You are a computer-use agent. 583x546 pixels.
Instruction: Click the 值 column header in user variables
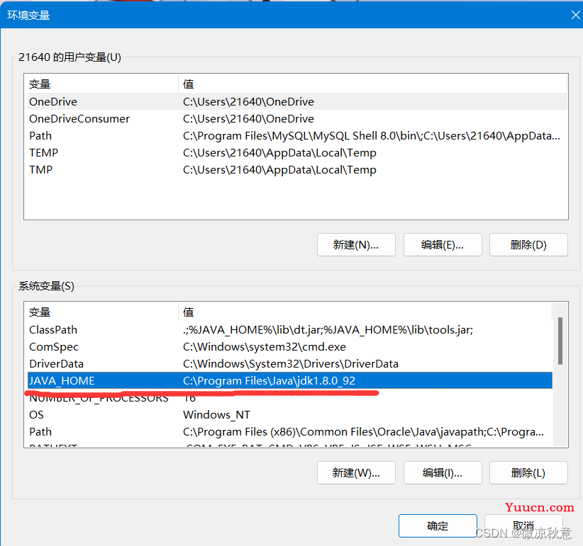click(372, 84)
